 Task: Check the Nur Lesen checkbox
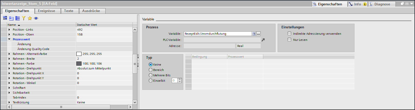coord(289,40)
